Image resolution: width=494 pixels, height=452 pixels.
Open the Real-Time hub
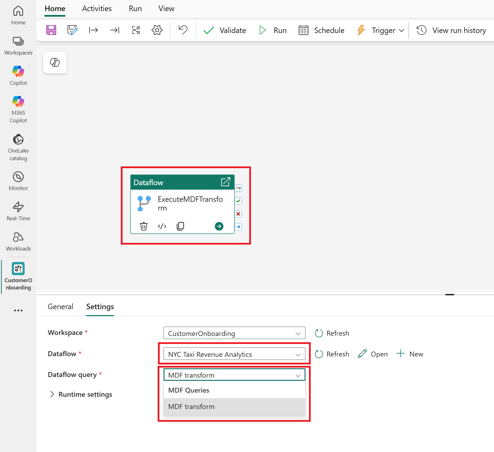pyautogui.click(x=18, y=211)
